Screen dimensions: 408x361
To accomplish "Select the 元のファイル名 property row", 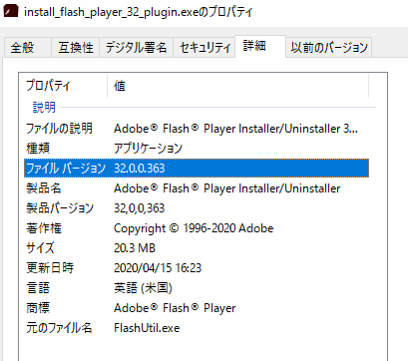I will pos(197,328).
